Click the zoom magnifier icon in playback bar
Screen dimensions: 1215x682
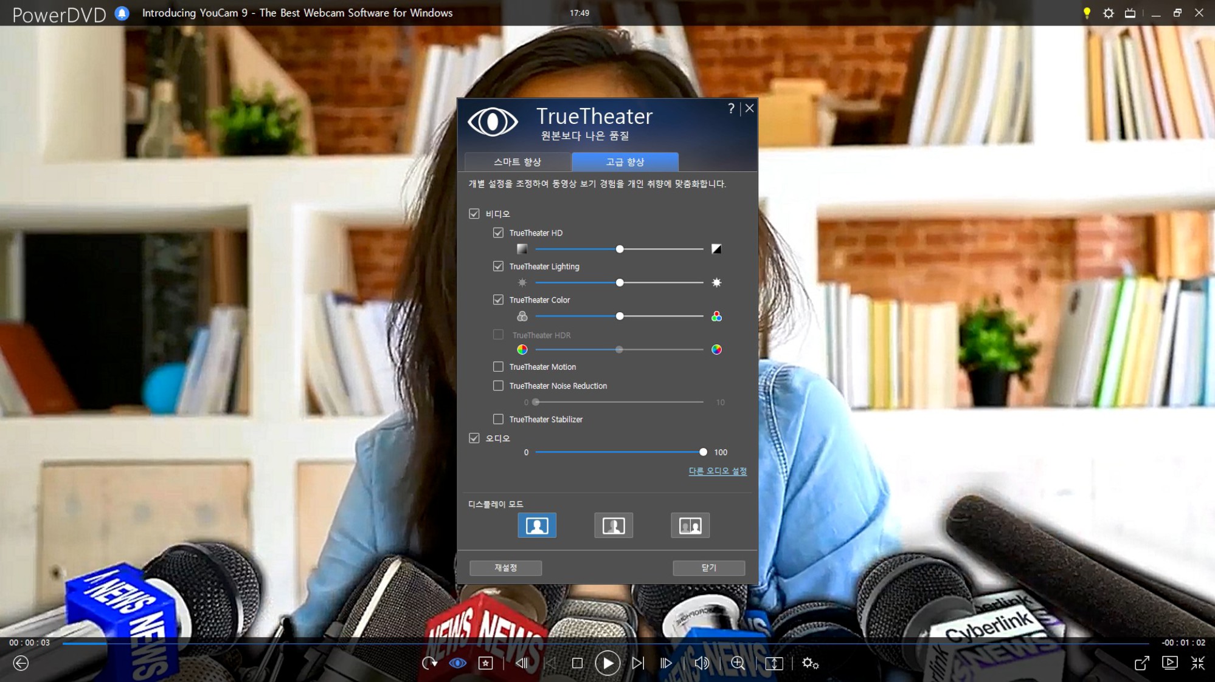tap(738, 663)
